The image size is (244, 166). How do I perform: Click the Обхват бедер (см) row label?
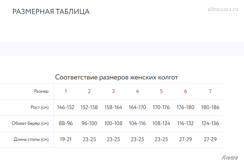[x=30, y=123]
